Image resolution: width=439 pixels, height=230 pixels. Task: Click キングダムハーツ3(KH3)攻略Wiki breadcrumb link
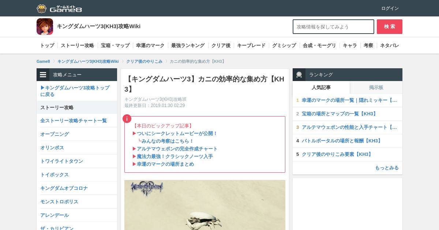tap(88, 61)
